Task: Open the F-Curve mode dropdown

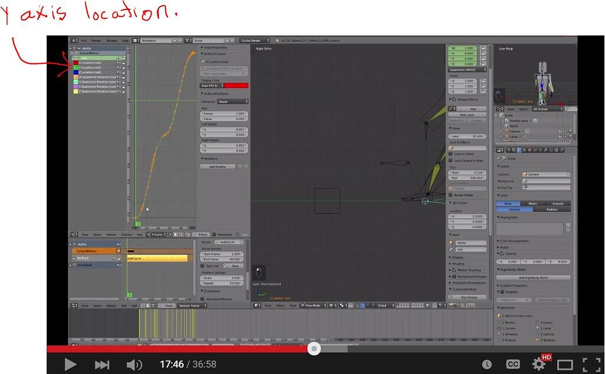Action: point(156,235)
